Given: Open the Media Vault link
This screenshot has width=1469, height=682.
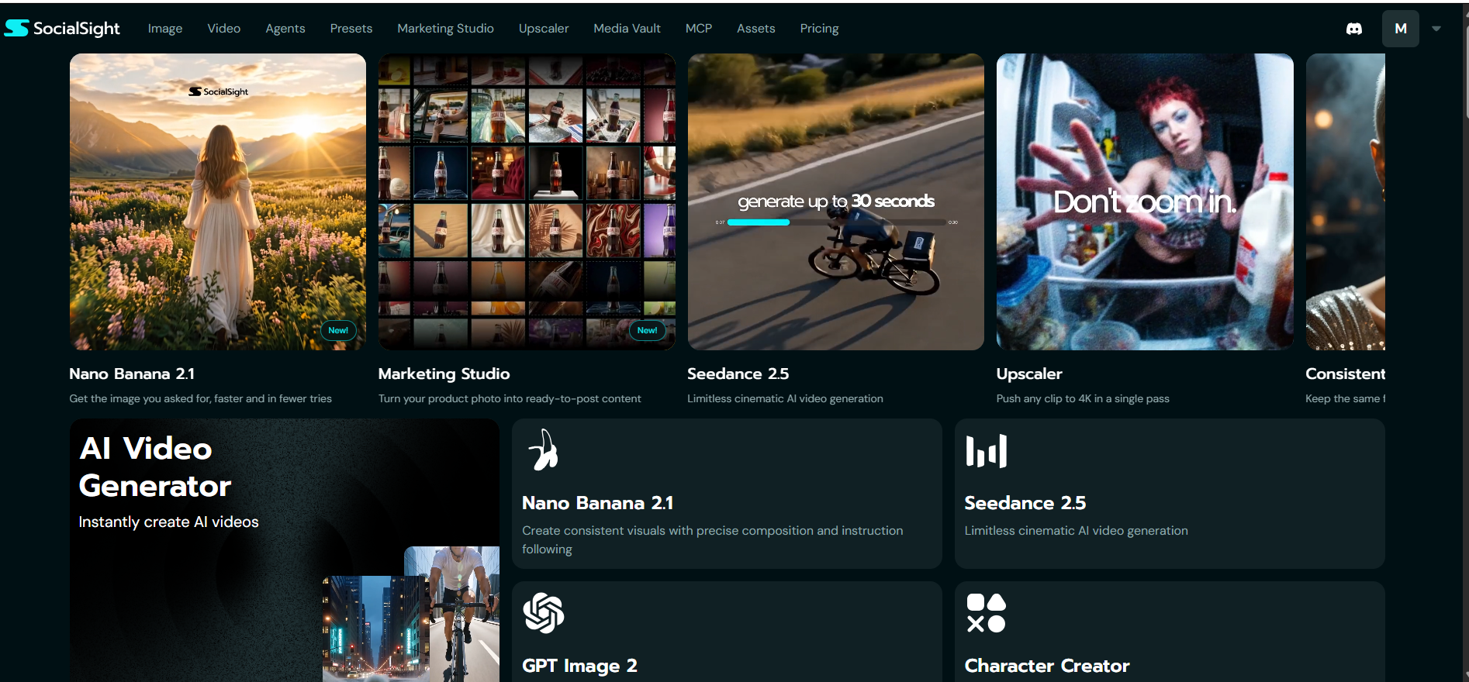Looking at the screenshot, I should (x=627, y=29).
